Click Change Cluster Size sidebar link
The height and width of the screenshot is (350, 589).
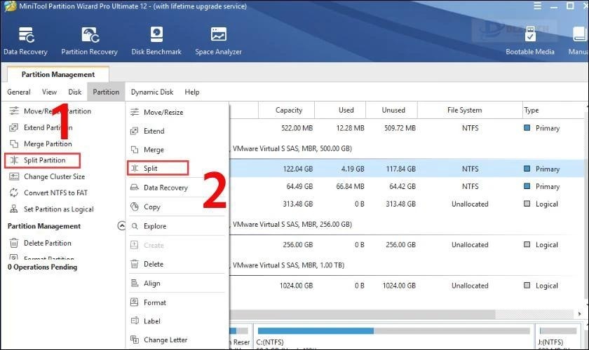(x=55, y=176)
